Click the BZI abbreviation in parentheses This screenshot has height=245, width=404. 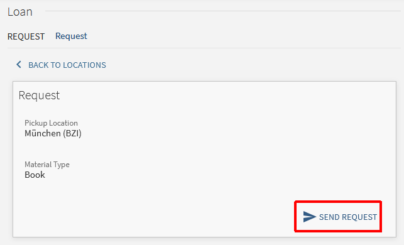pos(72,133)
